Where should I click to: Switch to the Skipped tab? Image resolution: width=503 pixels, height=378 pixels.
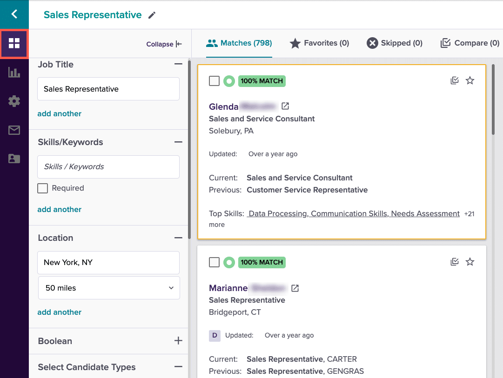395,43
